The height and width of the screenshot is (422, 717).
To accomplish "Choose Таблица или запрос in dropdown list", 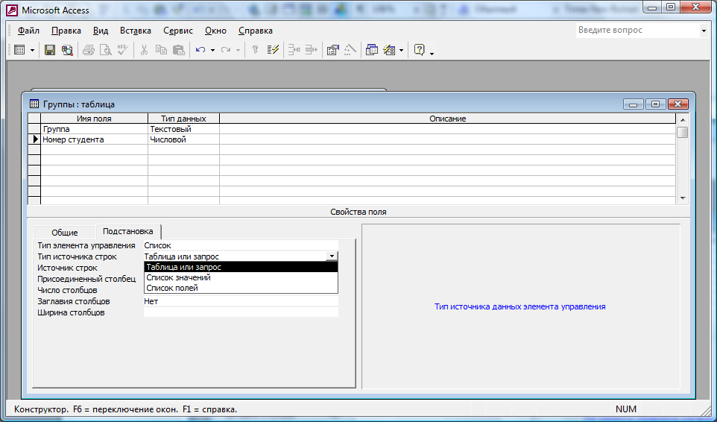I will point(241,267).
